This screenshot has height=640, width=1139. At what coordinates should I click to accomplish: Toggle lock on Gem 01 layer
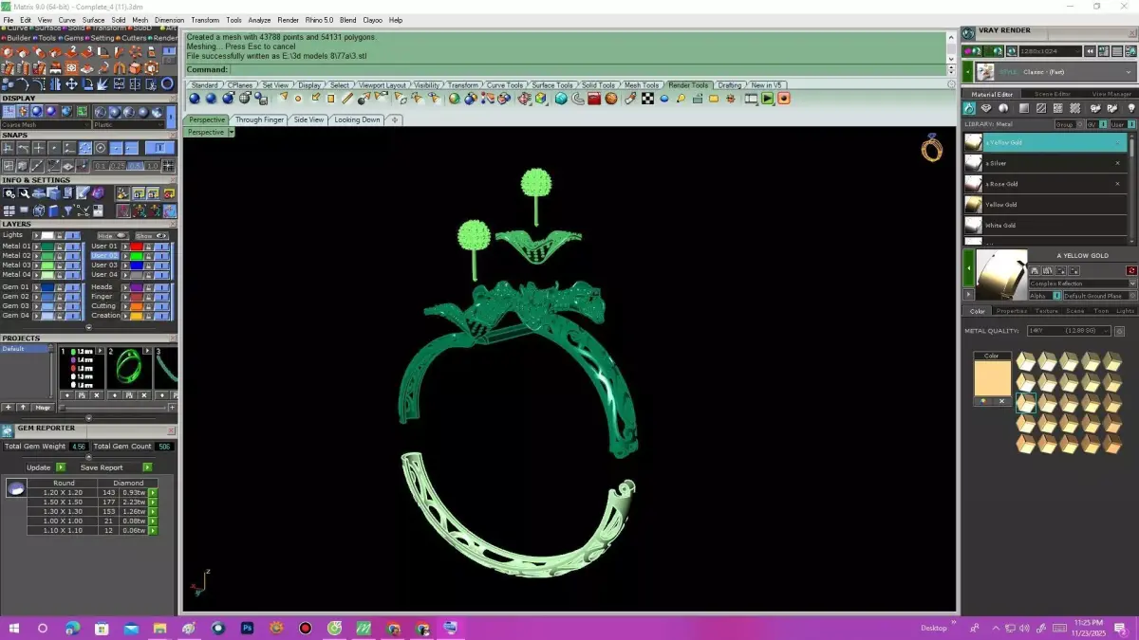(60, 287)
